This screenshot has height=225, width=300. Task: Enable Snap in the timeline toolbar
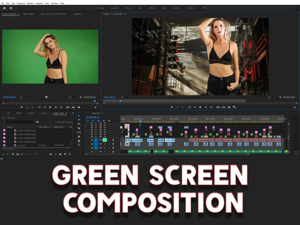point(93,121)
